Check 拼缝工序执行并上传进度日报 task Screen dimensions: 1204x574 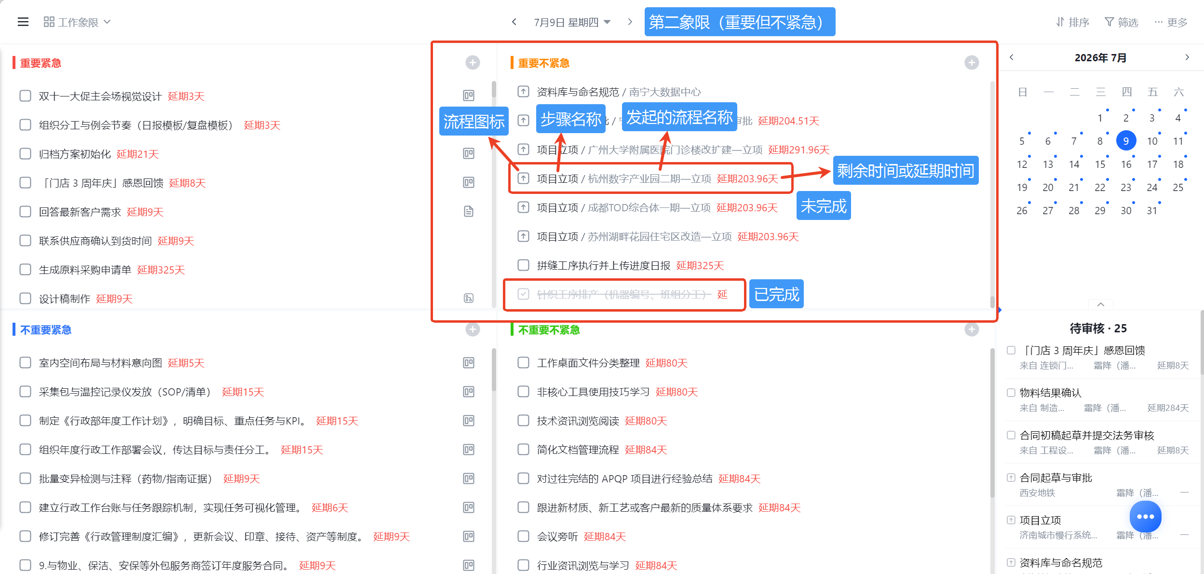pyautogui.click(x=523, y=265)
